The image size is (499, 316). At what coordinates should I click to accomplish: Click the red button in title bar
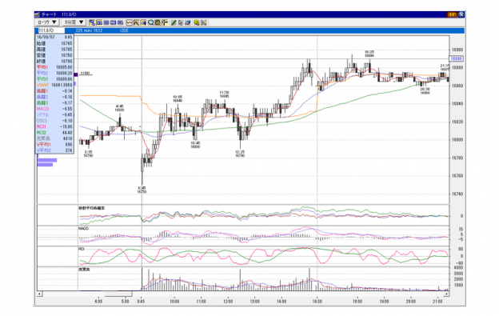point(452,14)
